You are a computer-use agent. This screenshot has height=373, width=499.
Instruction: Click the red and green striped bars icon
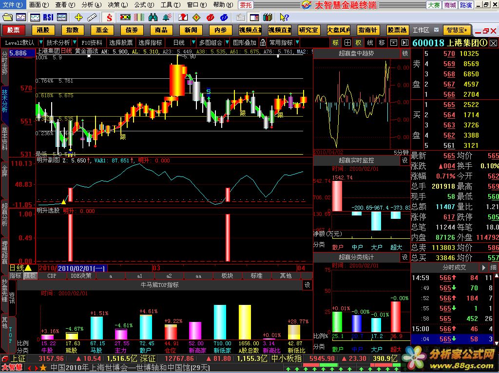139,17
